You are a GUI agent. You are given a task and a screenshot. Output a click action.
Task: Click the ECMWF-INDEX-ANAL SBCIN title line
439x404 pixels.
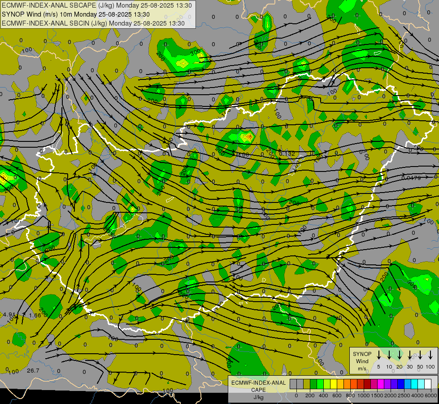[x=93, y=23]
